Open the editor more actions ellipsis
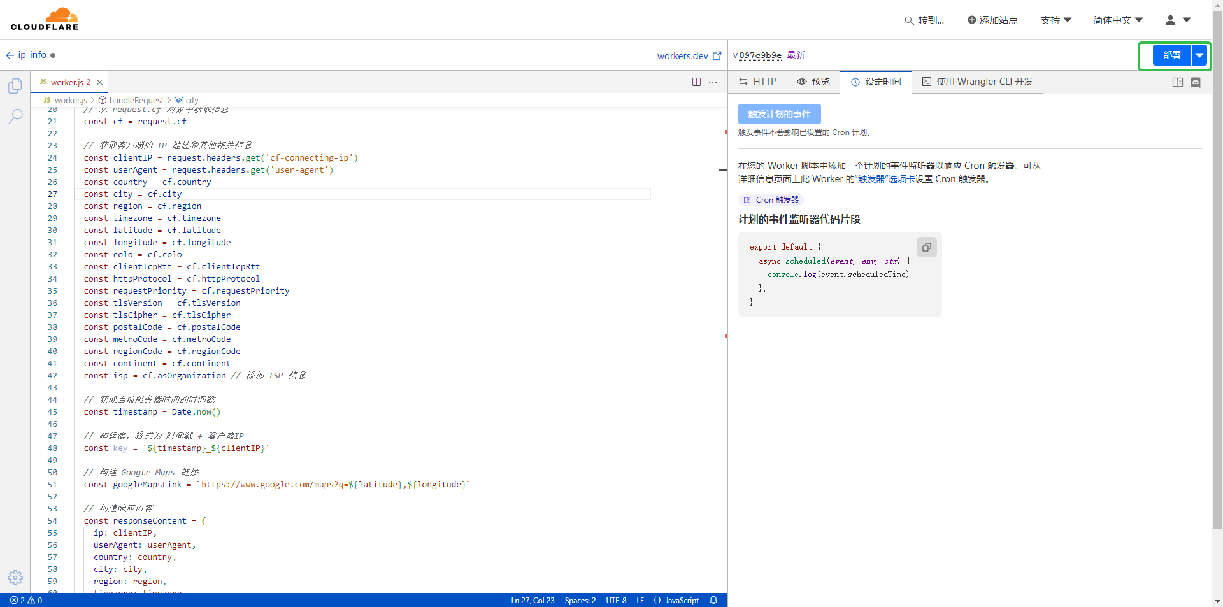This screenshot has width=1223, height=607. click(x=713, y=82)
